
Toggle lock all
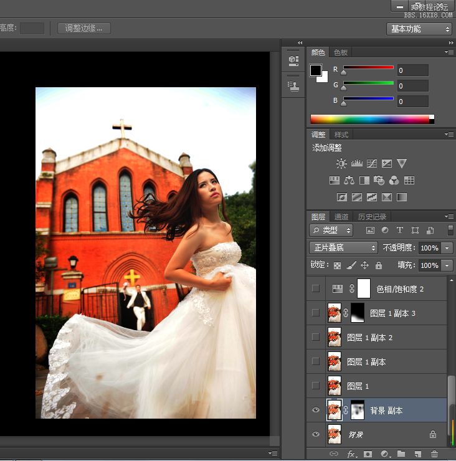pos(379,265)
